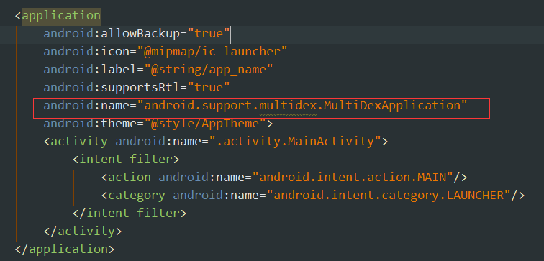Click the "@style/AppTheme" theme value

pyautogui.click(x=205, y=124)
